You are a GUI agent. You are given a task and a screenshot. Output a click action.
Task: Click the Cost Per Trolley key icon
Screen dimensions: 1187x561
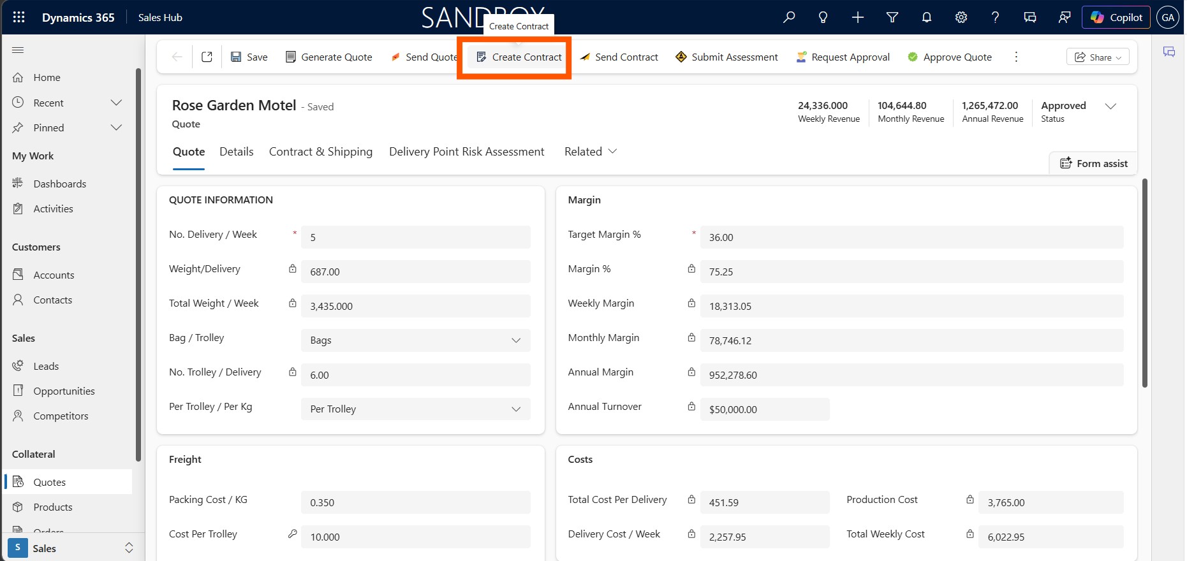click(x=292, y=534)
